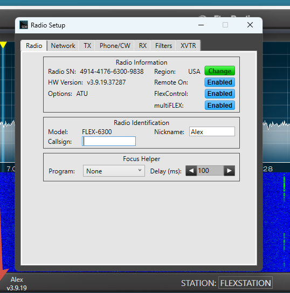Switch to the Network tab

[x=63, y=46]
